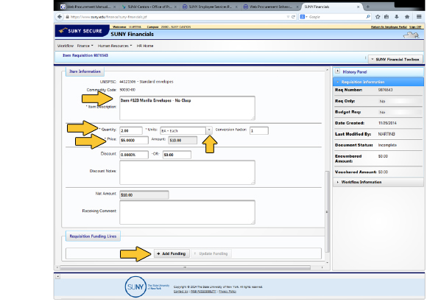Open the Human Resources menu
The height and width of the screenshot is (302, 427).
tap(115, 46)
